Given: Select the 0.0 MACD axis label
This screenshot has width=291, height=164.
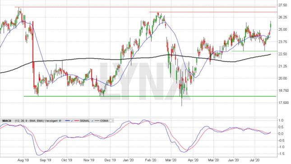Looking at the screenshot, I should pos(281,134).
